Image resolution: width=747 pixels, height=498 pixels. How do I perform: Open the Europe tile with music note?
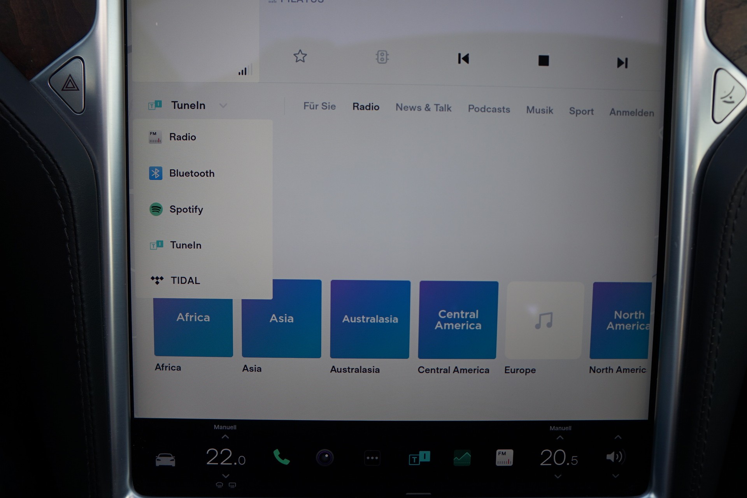click(544, 321)
